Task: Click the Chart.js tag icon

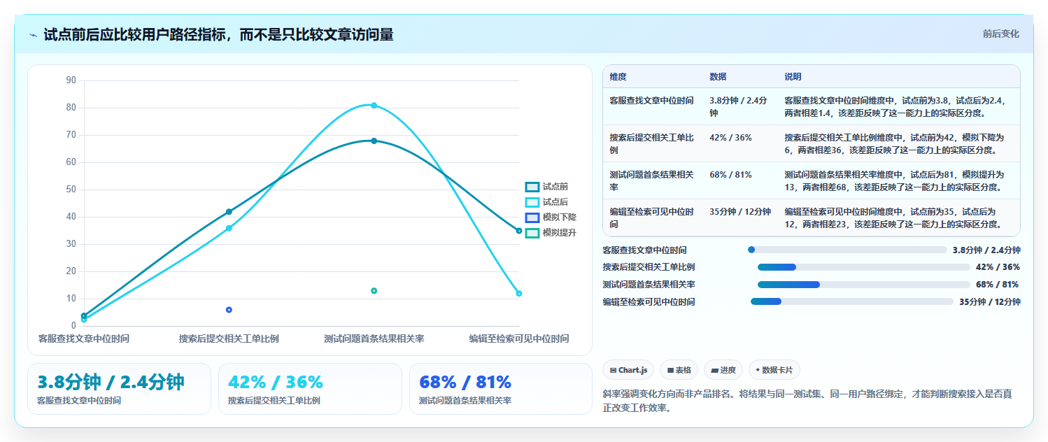Action: pyautogui.click(x=613, y=370)
